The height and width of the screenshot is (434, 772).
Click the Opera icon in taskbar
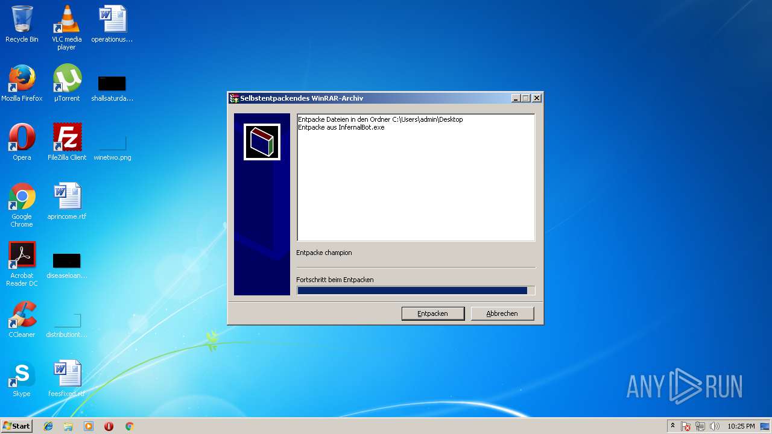coord(109,426)
